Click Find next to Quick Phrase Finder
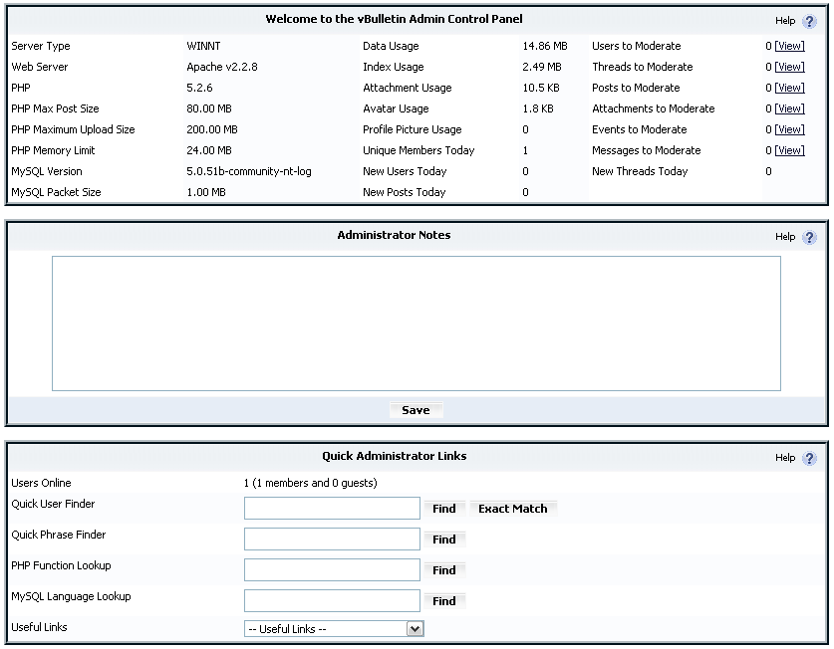 (x=444, y=540)
